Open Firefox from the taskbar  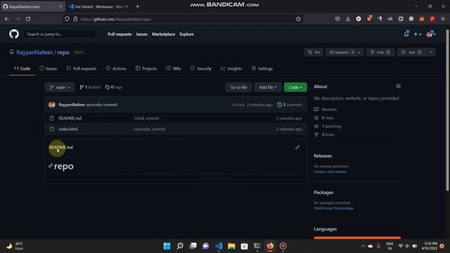pos(270,246)
